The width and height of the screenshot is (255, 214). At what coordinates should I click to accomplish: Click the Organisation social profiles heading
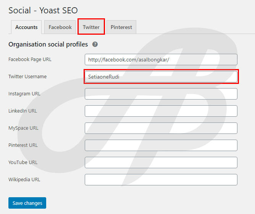coord(48,44)
